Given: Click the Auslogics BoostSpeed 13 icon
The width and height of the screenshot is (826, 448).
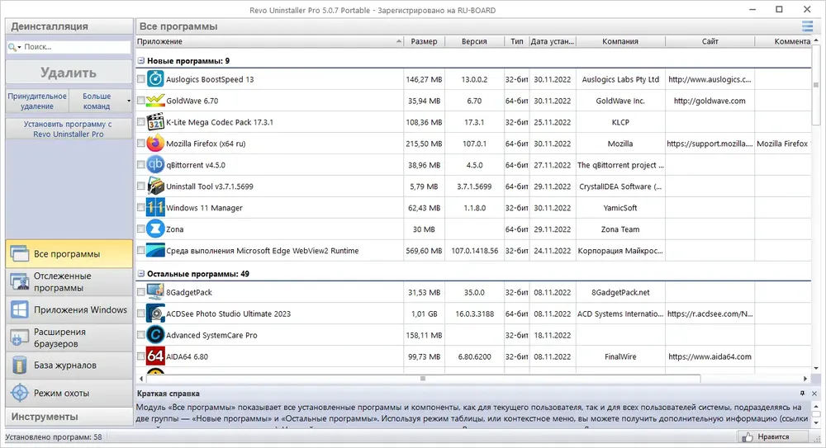Looking at the screenshot, I should tap(155, 79).
